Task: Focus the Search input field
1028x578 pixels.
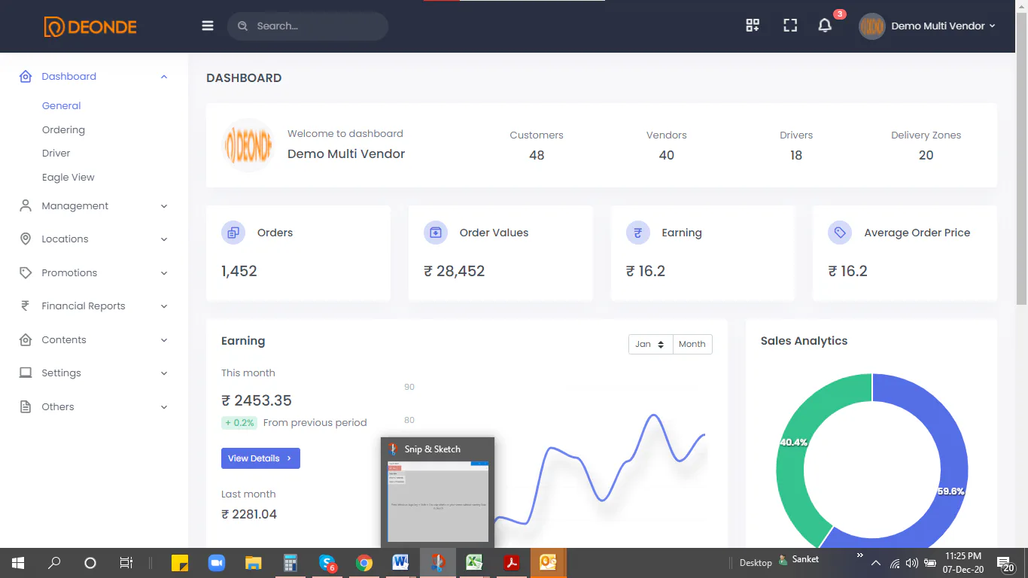Action: click(308, 26)
